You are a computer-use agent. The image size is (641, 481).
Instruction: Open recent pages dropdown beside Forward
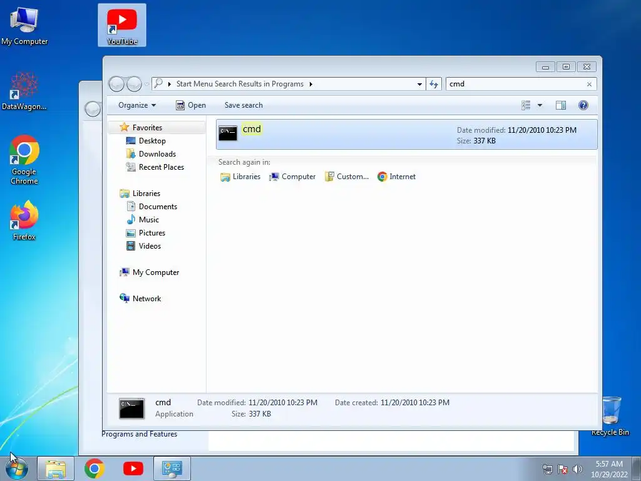tap(146, 85)
